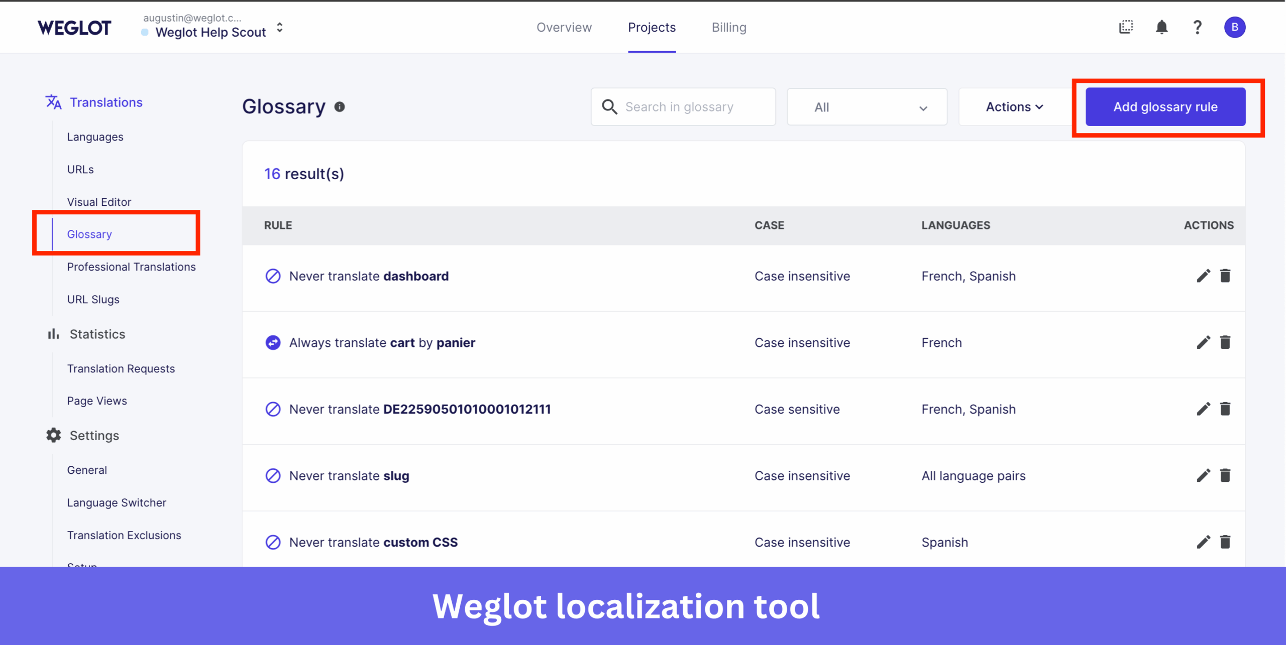Click the Glossary info icon

coord(340,106)
